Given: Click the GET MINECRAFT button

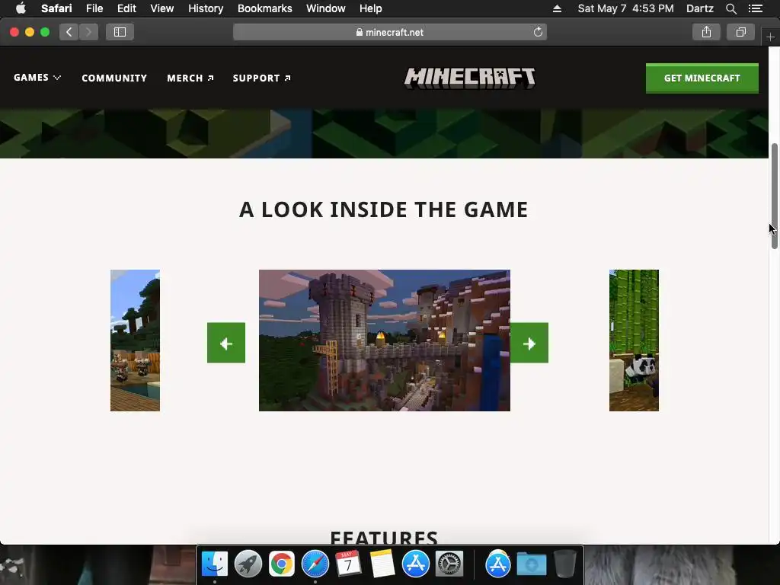Looking at the screenshot, I should click(702, 78).
